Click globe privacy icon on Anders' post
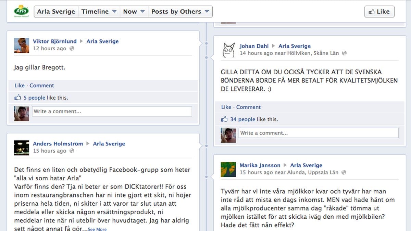 click(x=72, y=151)
